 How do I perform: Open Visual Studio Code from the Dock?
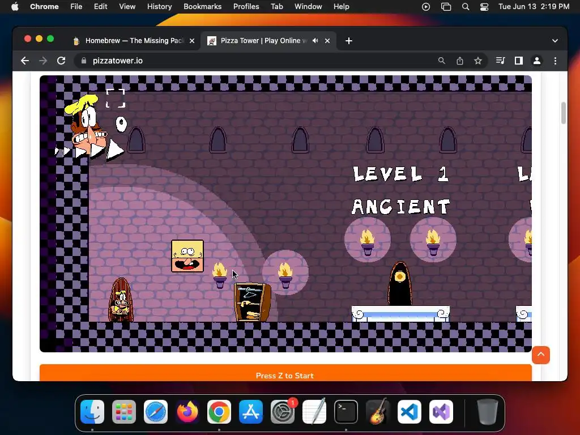click(x=410, y=412)
